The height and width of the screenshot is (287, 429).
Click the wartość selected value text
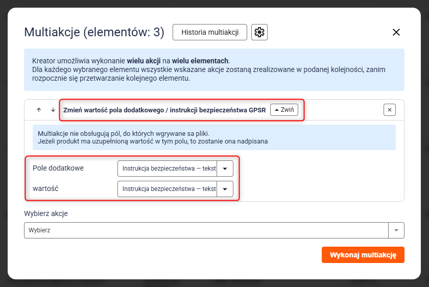(169, 189)
